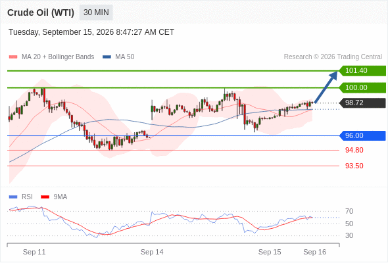Viewport: 388px width, 263px height.
Task: Click the Sep 11 date axis label
Action: click(x=34, y=252)
